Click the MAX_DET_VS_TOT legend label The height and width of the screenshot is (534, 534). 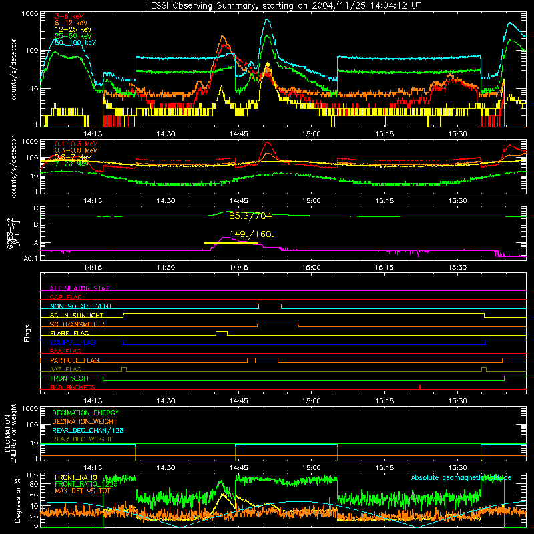(83, 491)
